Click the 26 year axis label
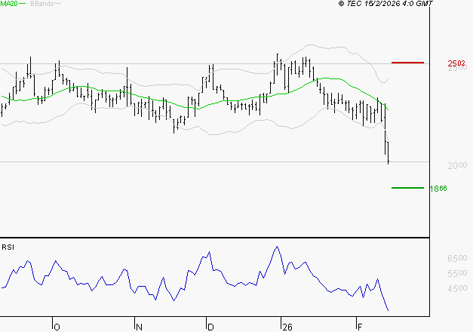Viewport: 473px width, 332px height. (x=287, y=327)
